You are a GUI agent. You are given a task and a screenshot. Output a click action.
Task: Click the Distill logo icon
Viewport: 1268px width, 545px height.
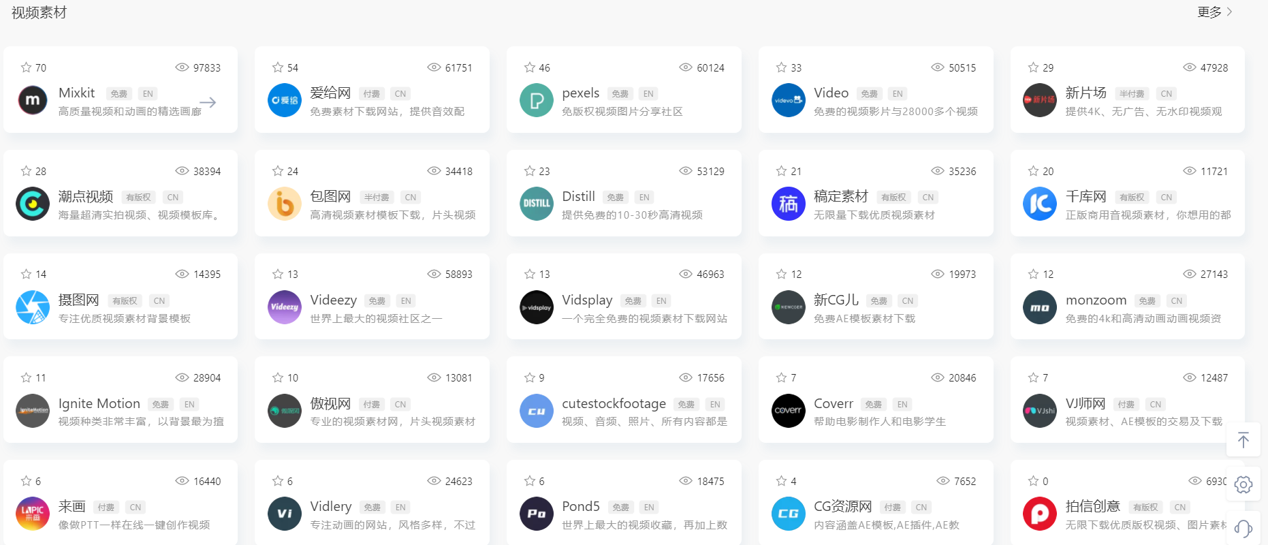(x=537, y=204)
